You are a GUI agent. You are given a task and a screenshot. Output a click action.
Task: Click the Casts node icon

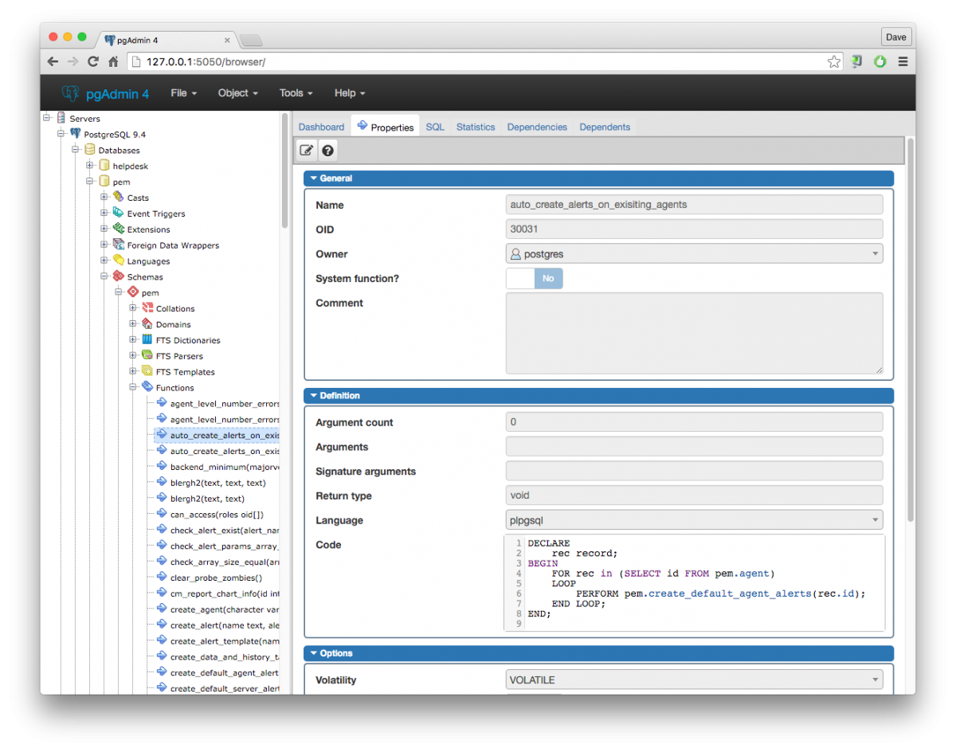(119, 197)
